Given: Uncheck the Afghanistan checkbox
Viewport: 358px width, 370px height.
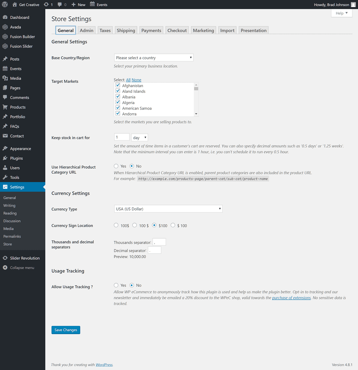Looking at the screenshot, I should pyautogui.click(x=118, y=85).
